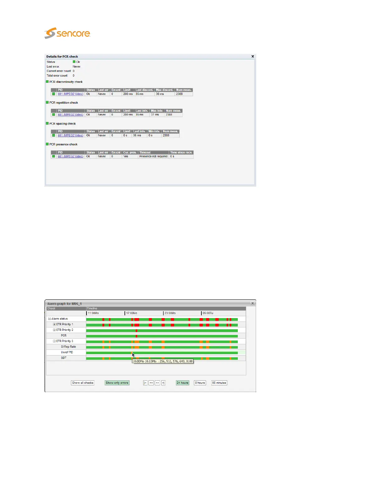The image size is (381, 493).
Task: Click orange segment on Unref PID timeline
Action: pos(132,353)
